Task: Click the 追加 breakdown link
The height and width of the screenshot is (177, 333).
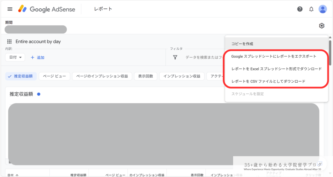Action: pyautogui.click(x=37, y=57)
